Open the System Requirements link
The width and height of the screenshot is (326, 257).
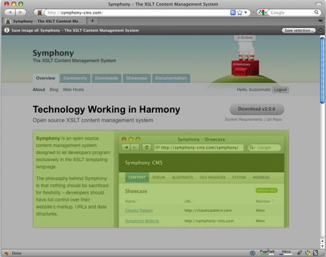pos(244,119)
